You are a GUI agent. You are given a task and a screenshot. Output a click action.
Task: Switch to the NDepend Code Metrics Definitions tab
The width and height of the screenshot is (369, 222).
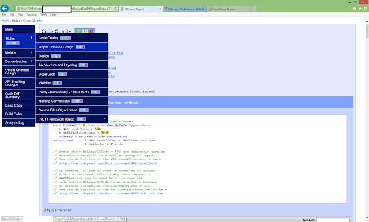tap(184, 9)
